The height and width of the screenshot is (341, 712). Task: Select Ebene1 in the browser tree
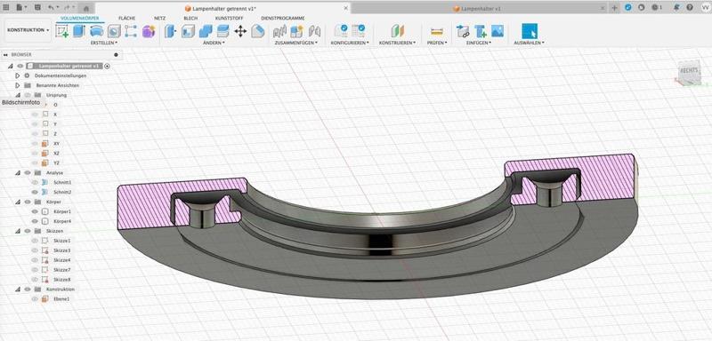[61, 299]
